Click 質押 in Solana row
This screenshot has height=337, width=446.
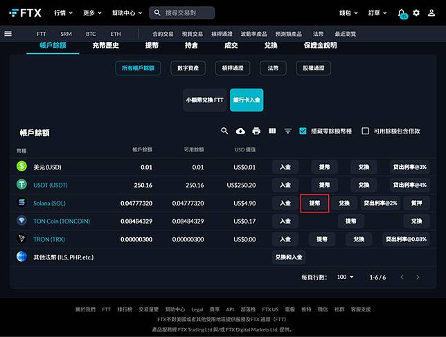click(x=416, y=203)
